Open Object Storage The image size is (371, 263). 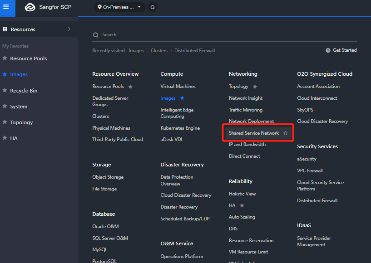pos(108,177)
